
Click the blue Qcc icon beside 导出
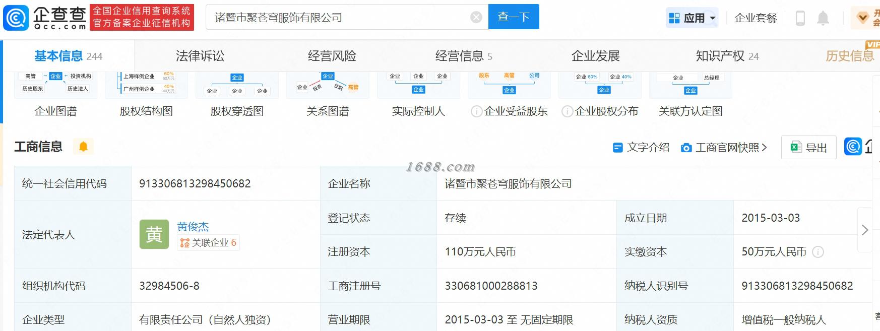853,147
